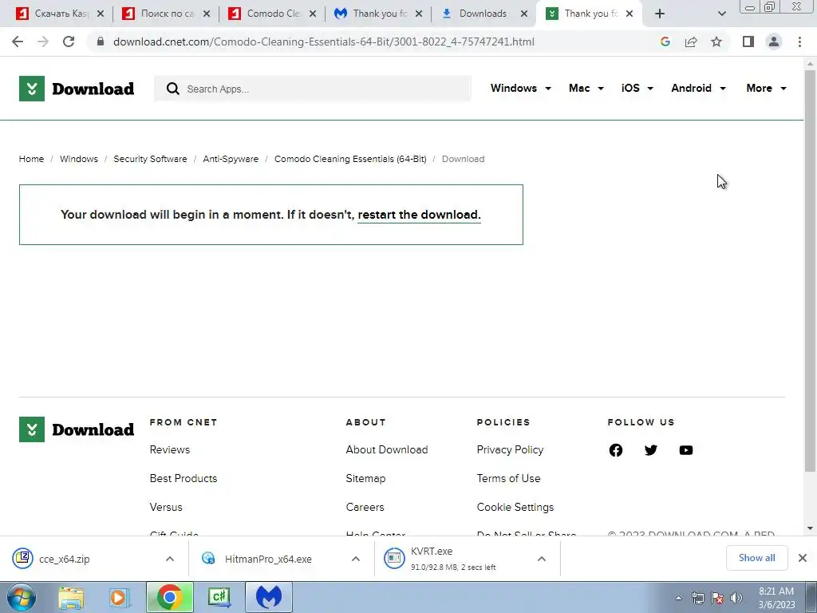Viewport: 817px width, 613px height.
Task: Open the Best Products footer link
Action: point(184,479)
